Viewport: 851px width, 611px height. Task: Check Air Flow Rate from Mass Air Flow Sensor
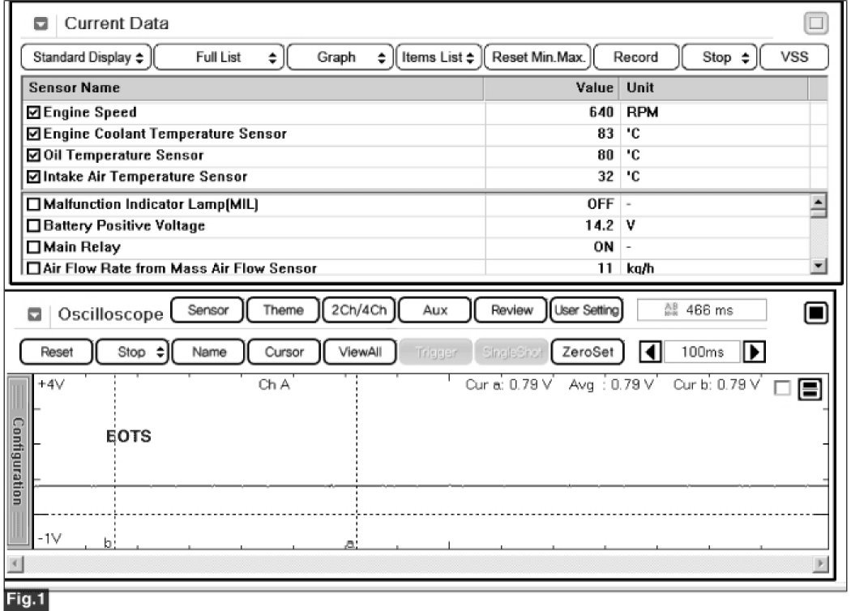(x=34, y=268)
